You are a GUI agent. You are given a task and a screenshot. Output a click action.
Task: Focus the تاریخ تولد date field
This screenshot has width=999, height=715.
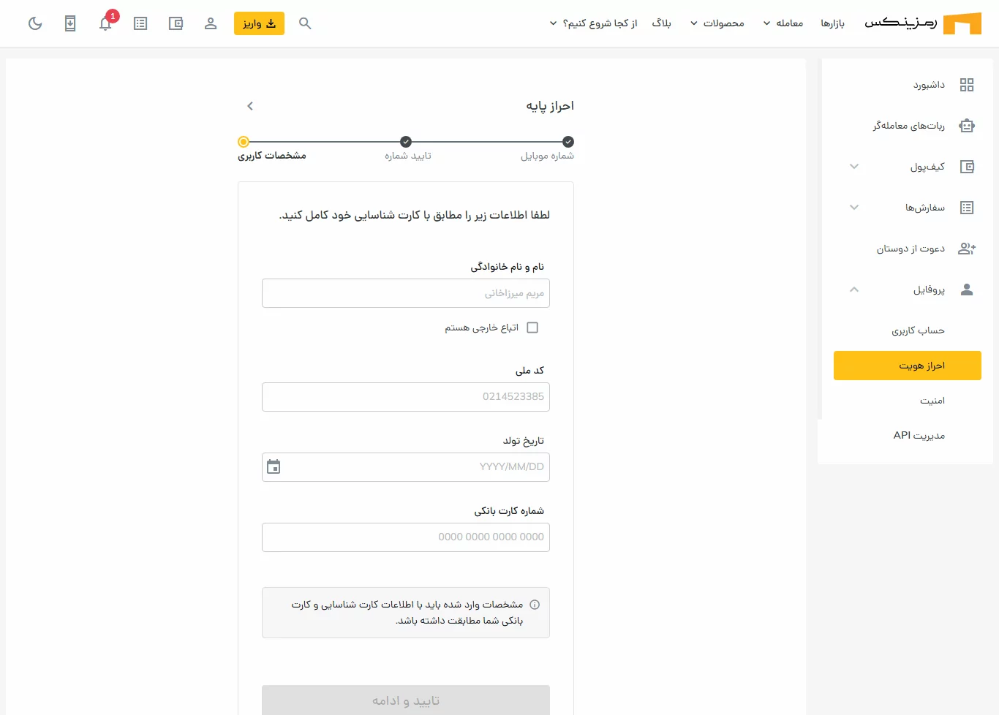pos(406,467)
